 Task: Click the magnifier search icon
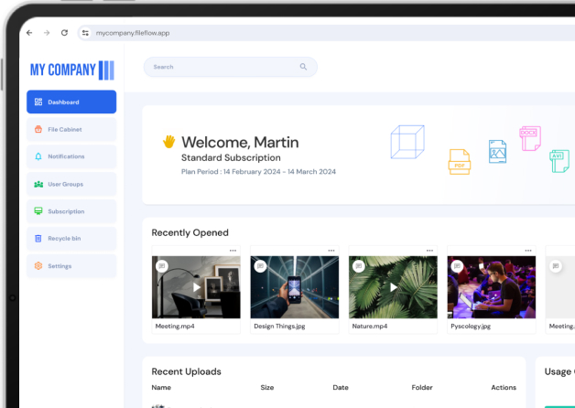(x=303, y=67)
